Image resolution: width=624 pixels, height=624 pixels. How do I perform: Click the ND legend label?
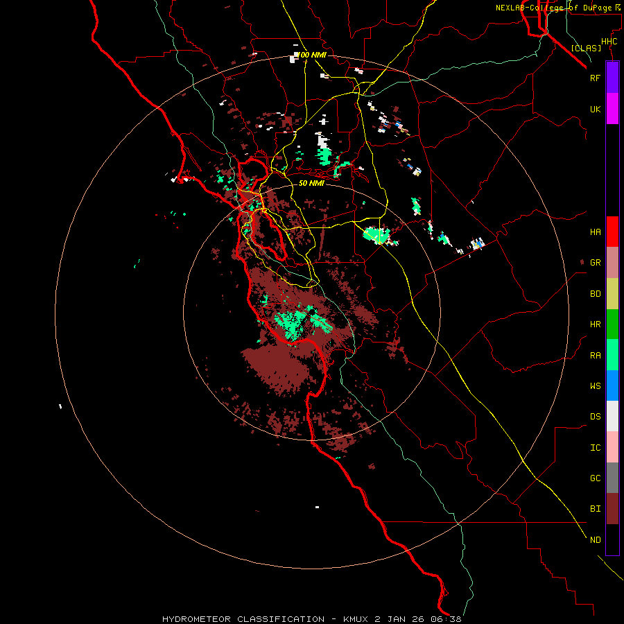(x=595, y=540)
